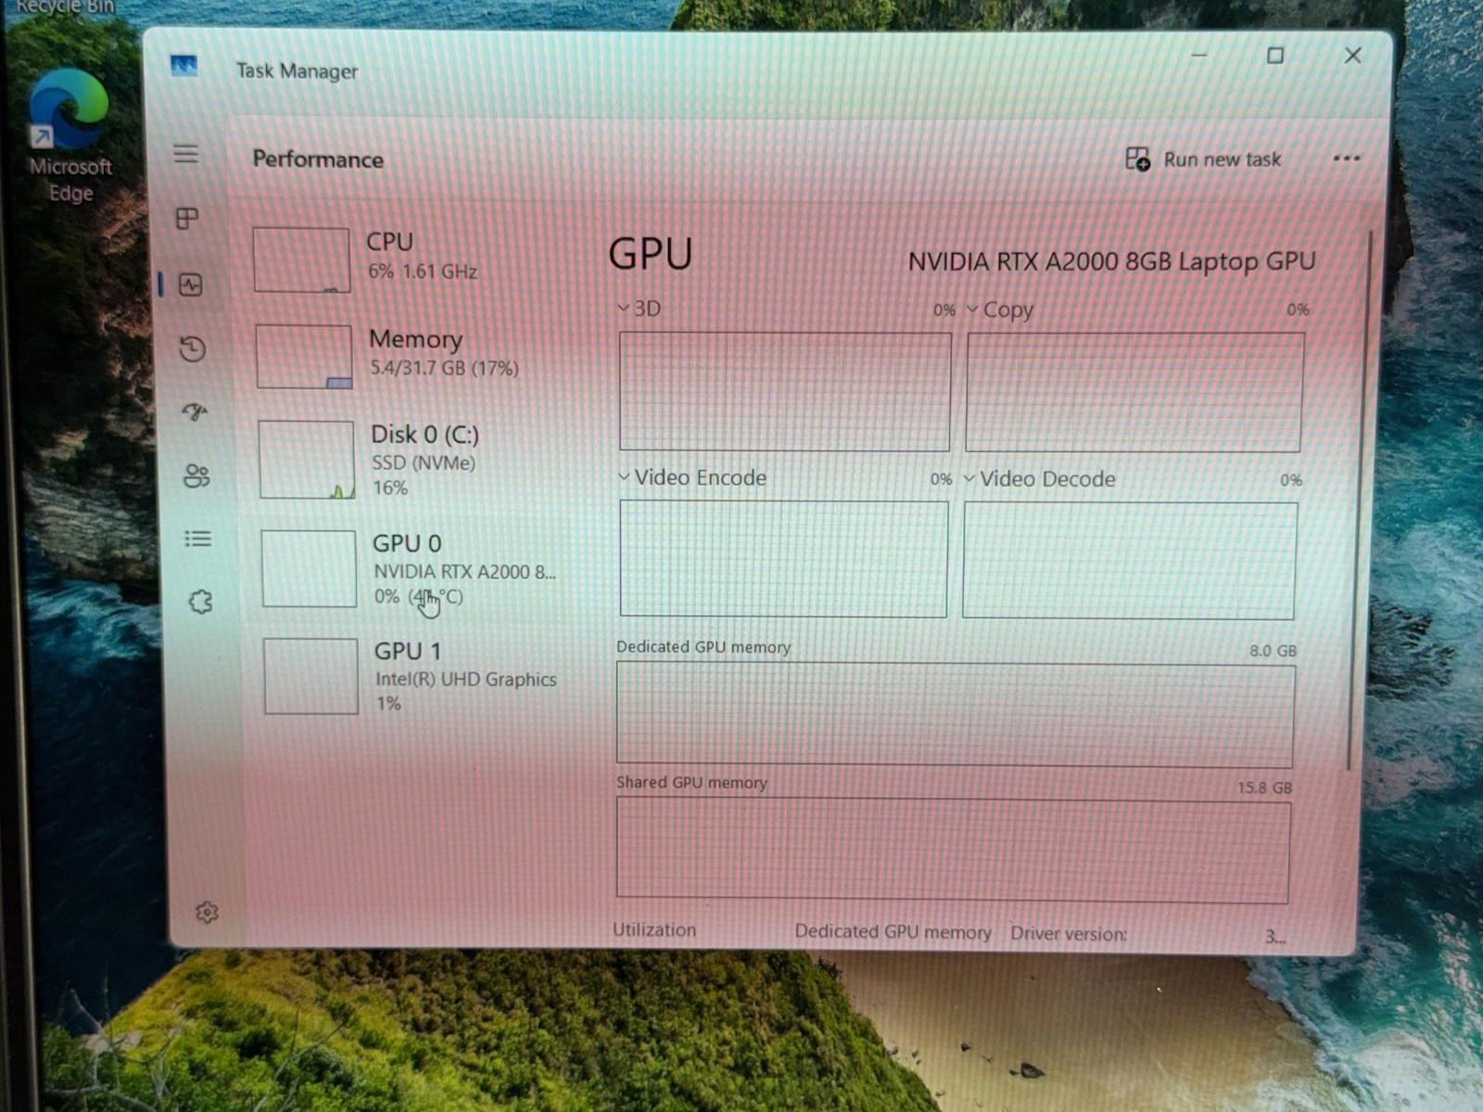Open Microsoft Edge desktop shortcut
Viewport: 1483px width, 1112px height.
point(70,135)
